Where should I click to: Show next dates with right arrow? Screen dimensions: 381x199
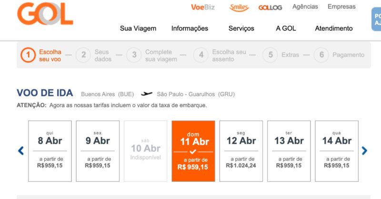click(364, 151)
